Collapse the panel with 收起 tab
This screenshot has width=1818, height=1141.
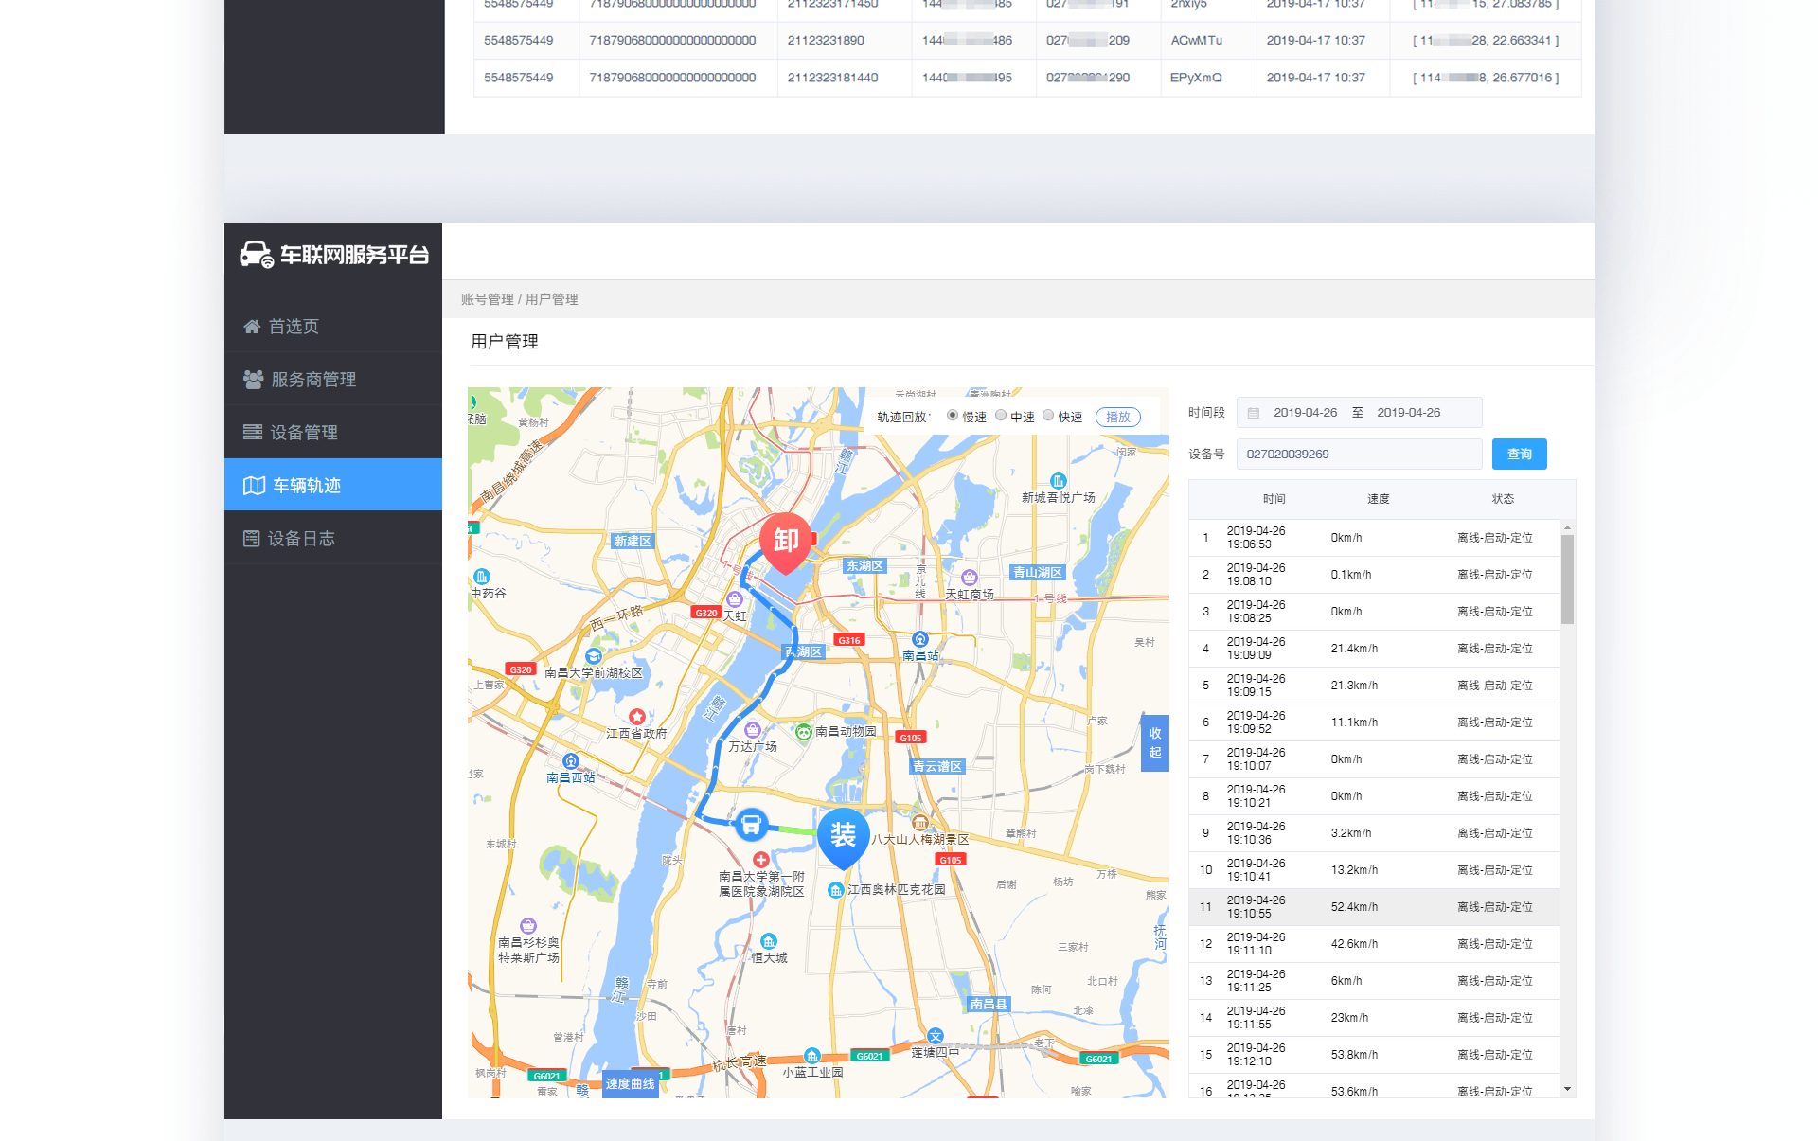[1155, 743]
